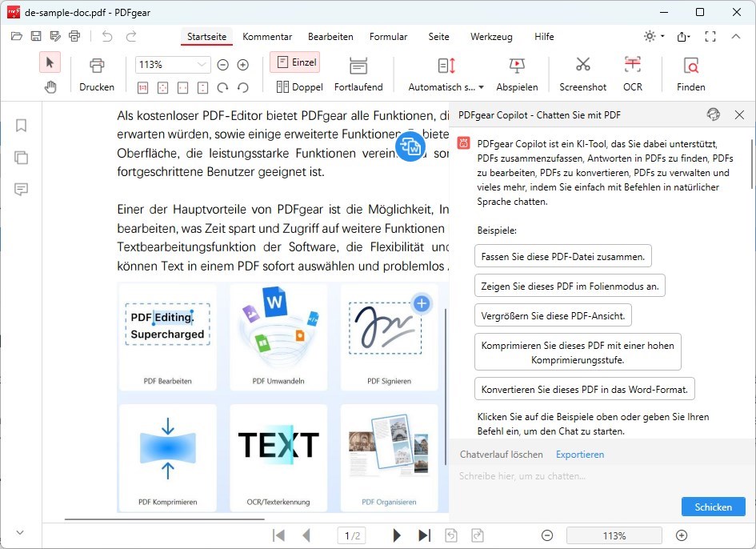Activate the hand pan tool

(50, 87)
